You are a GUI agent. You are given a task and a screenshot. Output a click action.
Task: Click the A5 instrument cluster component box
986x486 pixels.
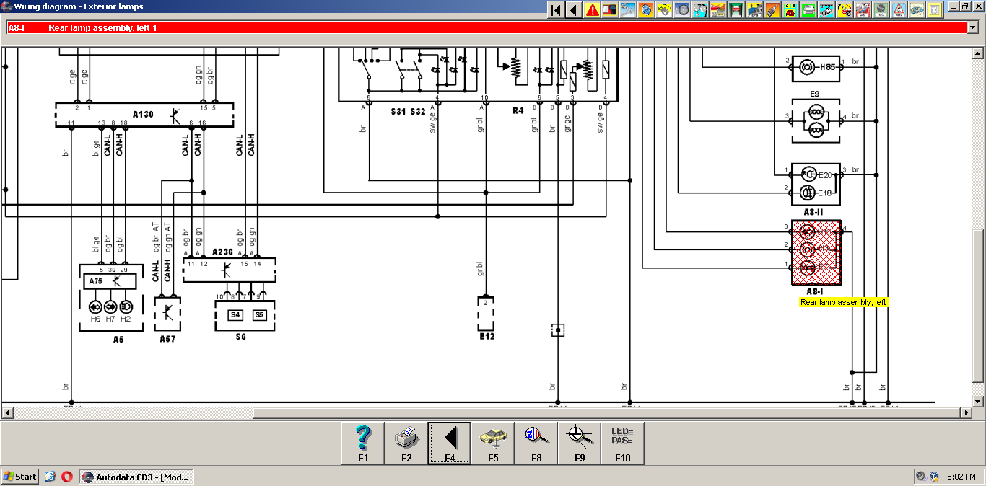(x=115, y=298)
